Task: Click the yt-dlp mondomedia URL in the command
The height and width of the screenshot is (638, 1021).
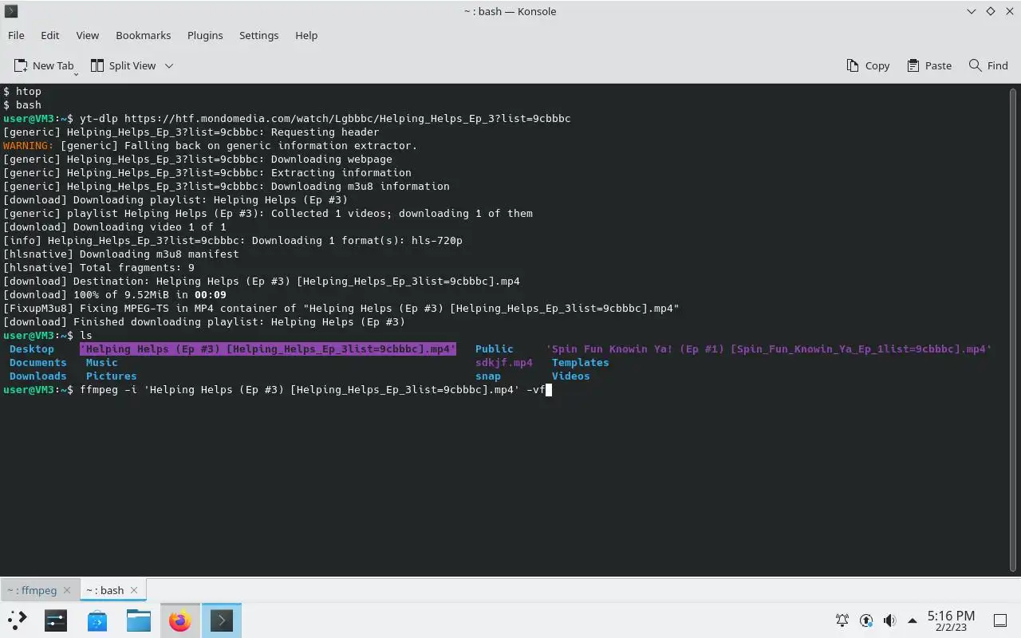Action: (348, 118)
